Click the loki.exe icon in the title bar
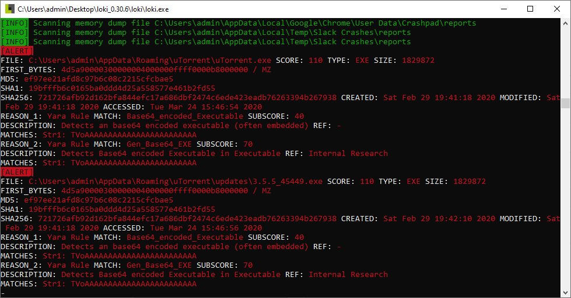The image size is (571, 298). pos(10,9)
